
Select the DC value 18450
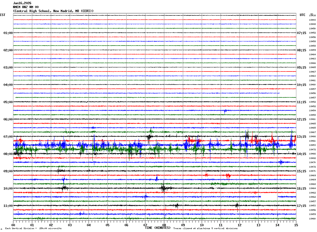[312, 29]
